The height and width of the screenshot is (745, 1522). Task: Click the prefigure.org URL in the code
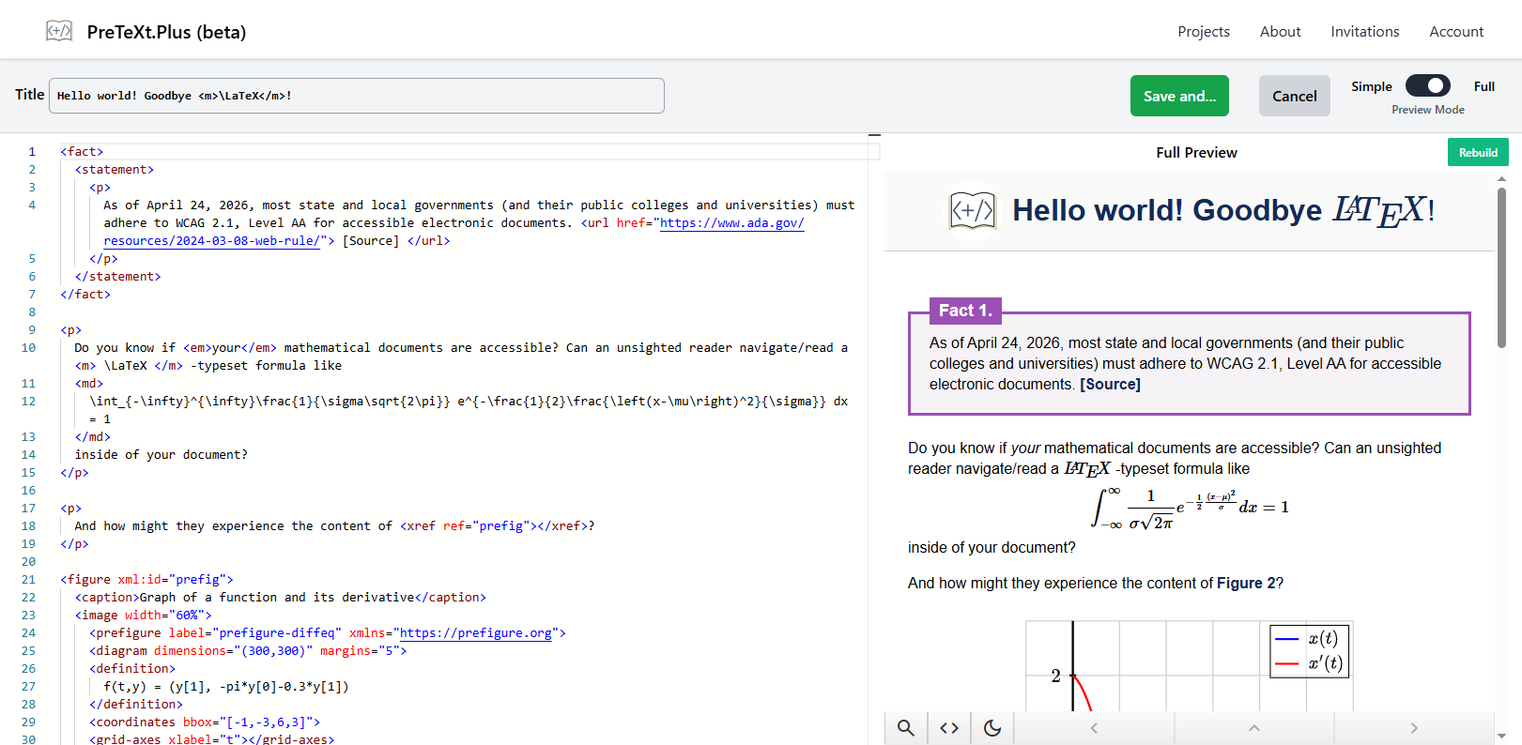click(476, 632)
